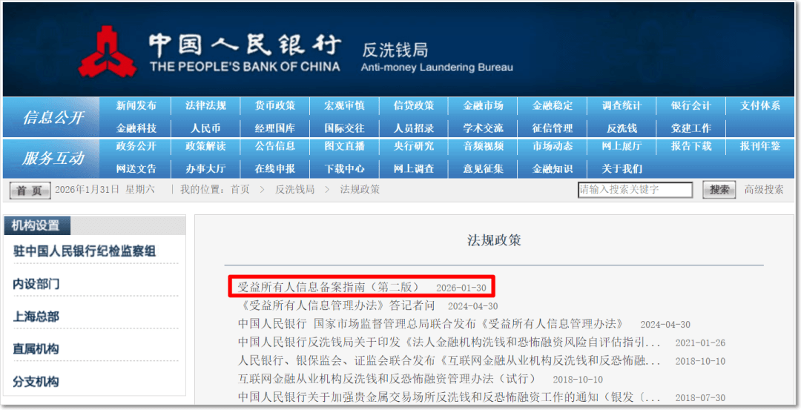Open 银行会计 menu item
This screenshot has width=801, height=410.
tap(691, 106)
